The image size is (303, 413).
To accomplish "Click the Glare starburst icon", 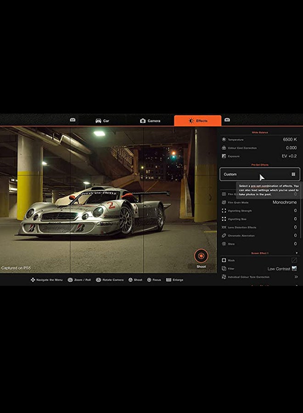I will pos(224,244).
